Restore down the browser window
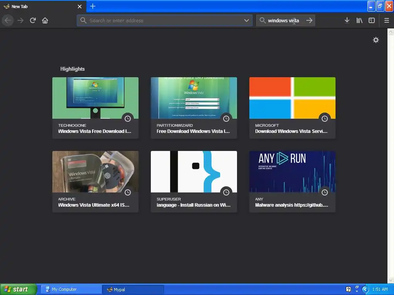The width and height of the screenshot is (394, 295). pyautogui.click(x=380, y=6)
